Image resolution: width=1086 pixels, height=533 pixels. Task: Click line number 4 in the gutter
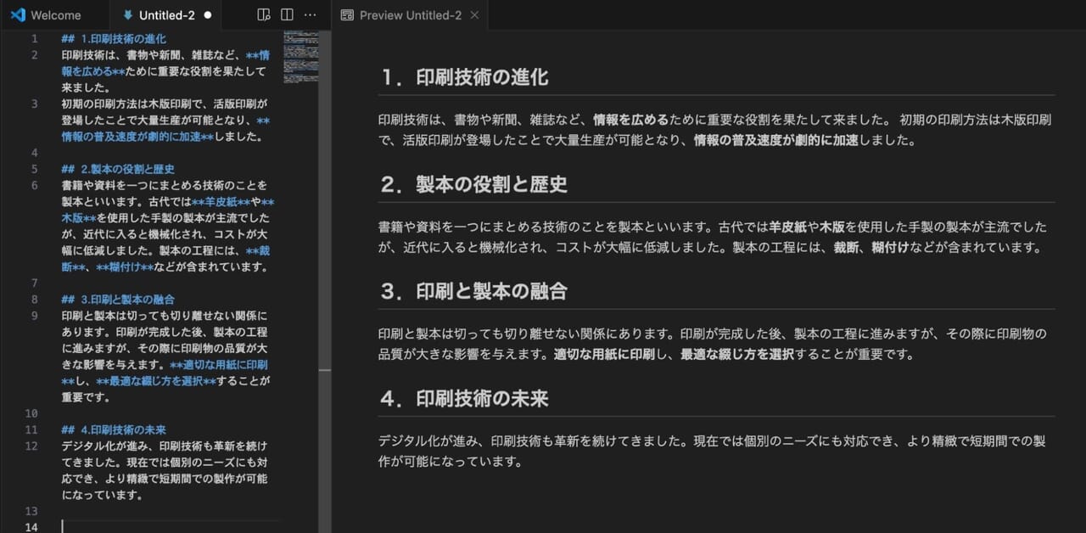click(x=35, y=153)
